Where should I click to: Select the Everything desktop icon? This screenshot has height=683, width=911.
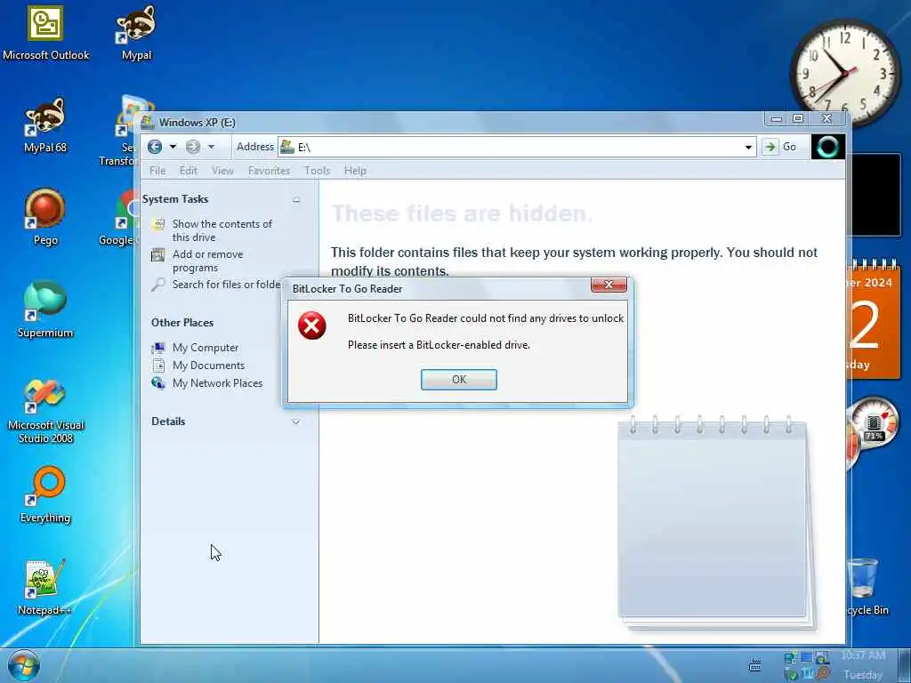[x=45, y=494]
